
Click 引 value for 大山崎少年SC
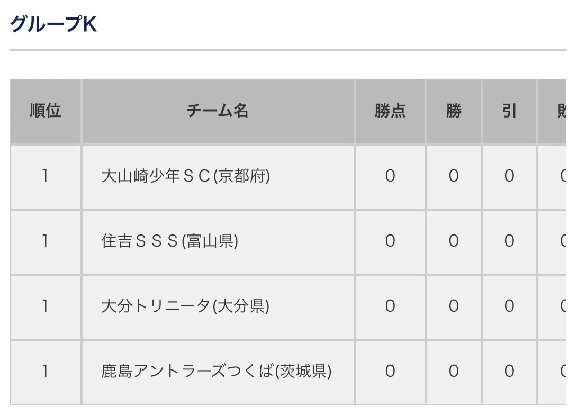click(x=509, y=176)
